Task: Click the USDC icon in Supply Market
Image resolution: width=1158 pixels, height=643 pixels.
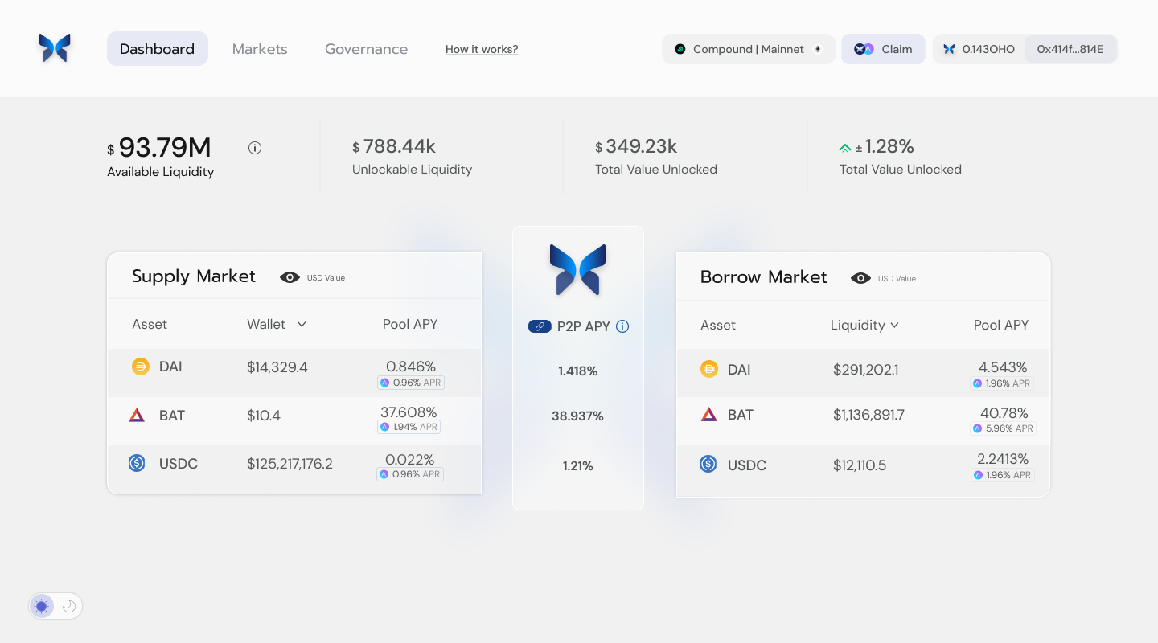Action: click(137, 463)
